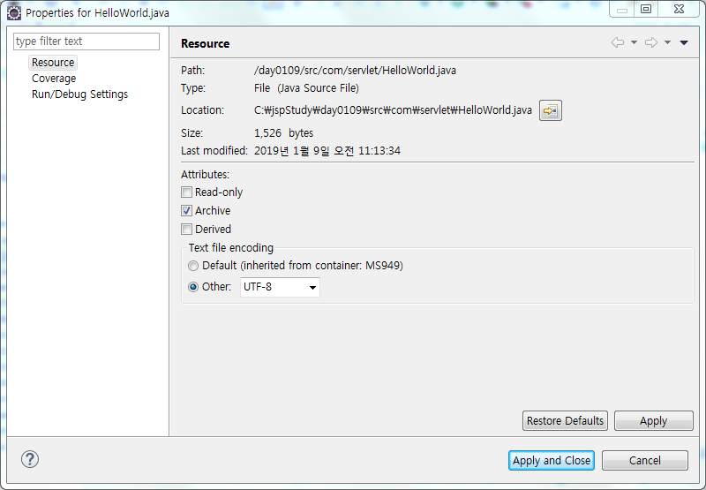Cancel the properties dialog
The height and width of the screenshot is (490, 706).
[645, 460]
